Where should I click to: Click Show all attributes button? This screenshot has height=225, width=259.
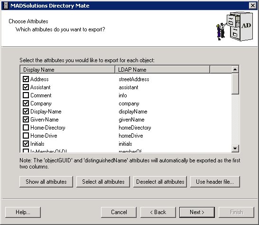pos(46,182)
